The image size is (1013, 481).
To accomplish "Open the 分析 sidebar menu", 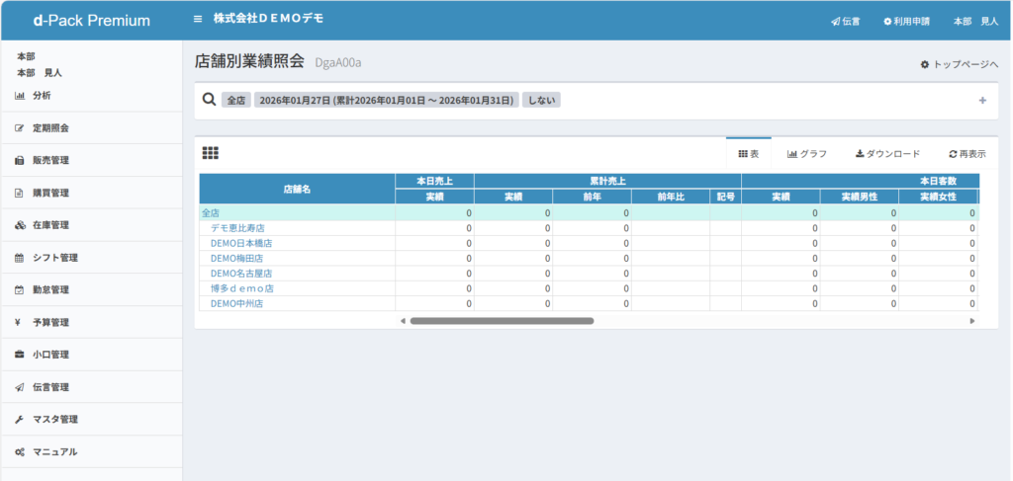I will click(41, 96).
